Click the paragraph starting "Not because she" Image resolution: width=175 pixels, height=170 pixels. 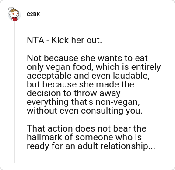(x=94, y=84)
